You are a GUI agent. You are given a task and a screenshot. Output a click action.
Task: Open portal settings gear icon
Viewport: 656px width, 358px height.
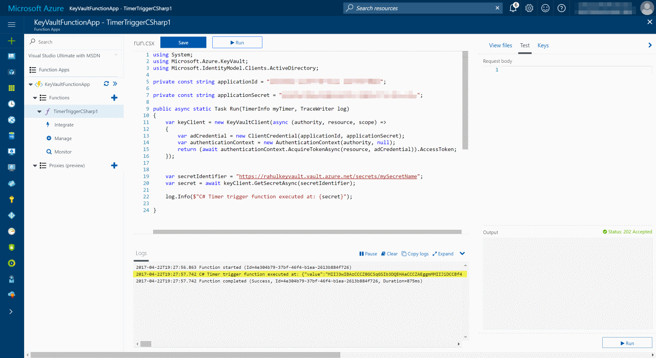click(x=529, y=8)
